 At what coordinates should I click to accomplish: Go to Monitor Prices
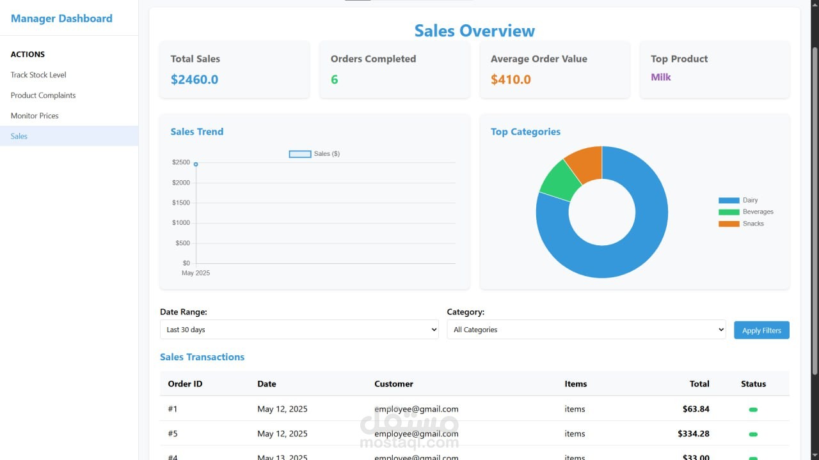(x=35, y=116)
